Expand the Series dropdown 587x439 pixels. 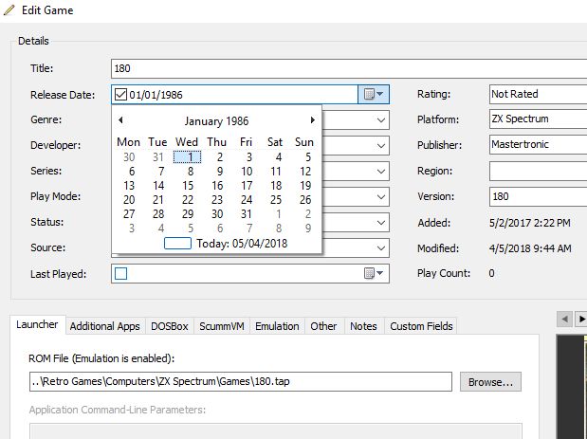pyautogui.click(x=380, y=172)
